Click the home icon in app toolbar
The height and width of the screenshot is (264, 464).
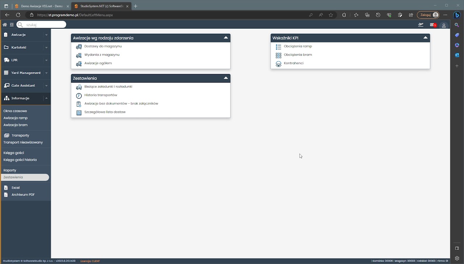tap(5, 25)
